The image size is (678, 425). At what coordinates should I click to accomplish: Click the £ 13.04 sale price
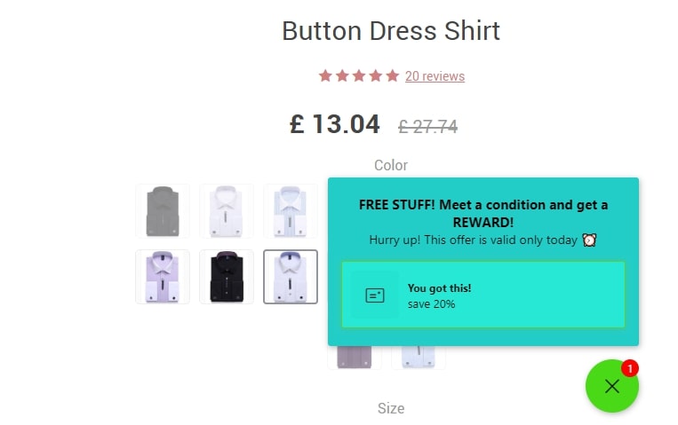[335, 124]
